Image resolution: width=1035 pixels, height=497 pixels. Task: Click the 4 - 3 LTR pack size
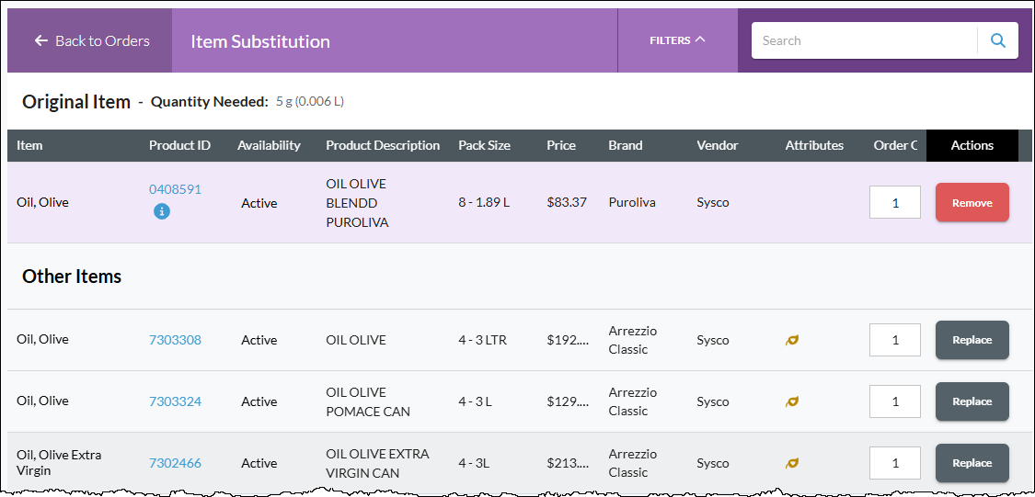pos(482,340)
